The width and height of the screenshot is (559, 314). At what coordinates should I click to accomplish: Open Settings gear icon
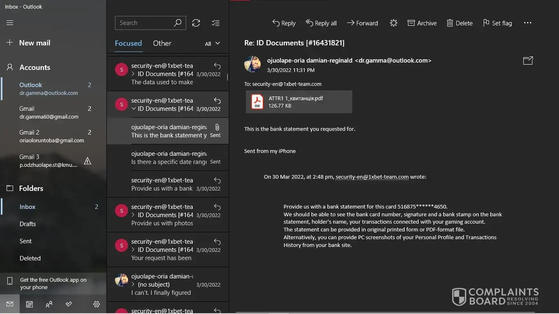click(x=97, y=304)
